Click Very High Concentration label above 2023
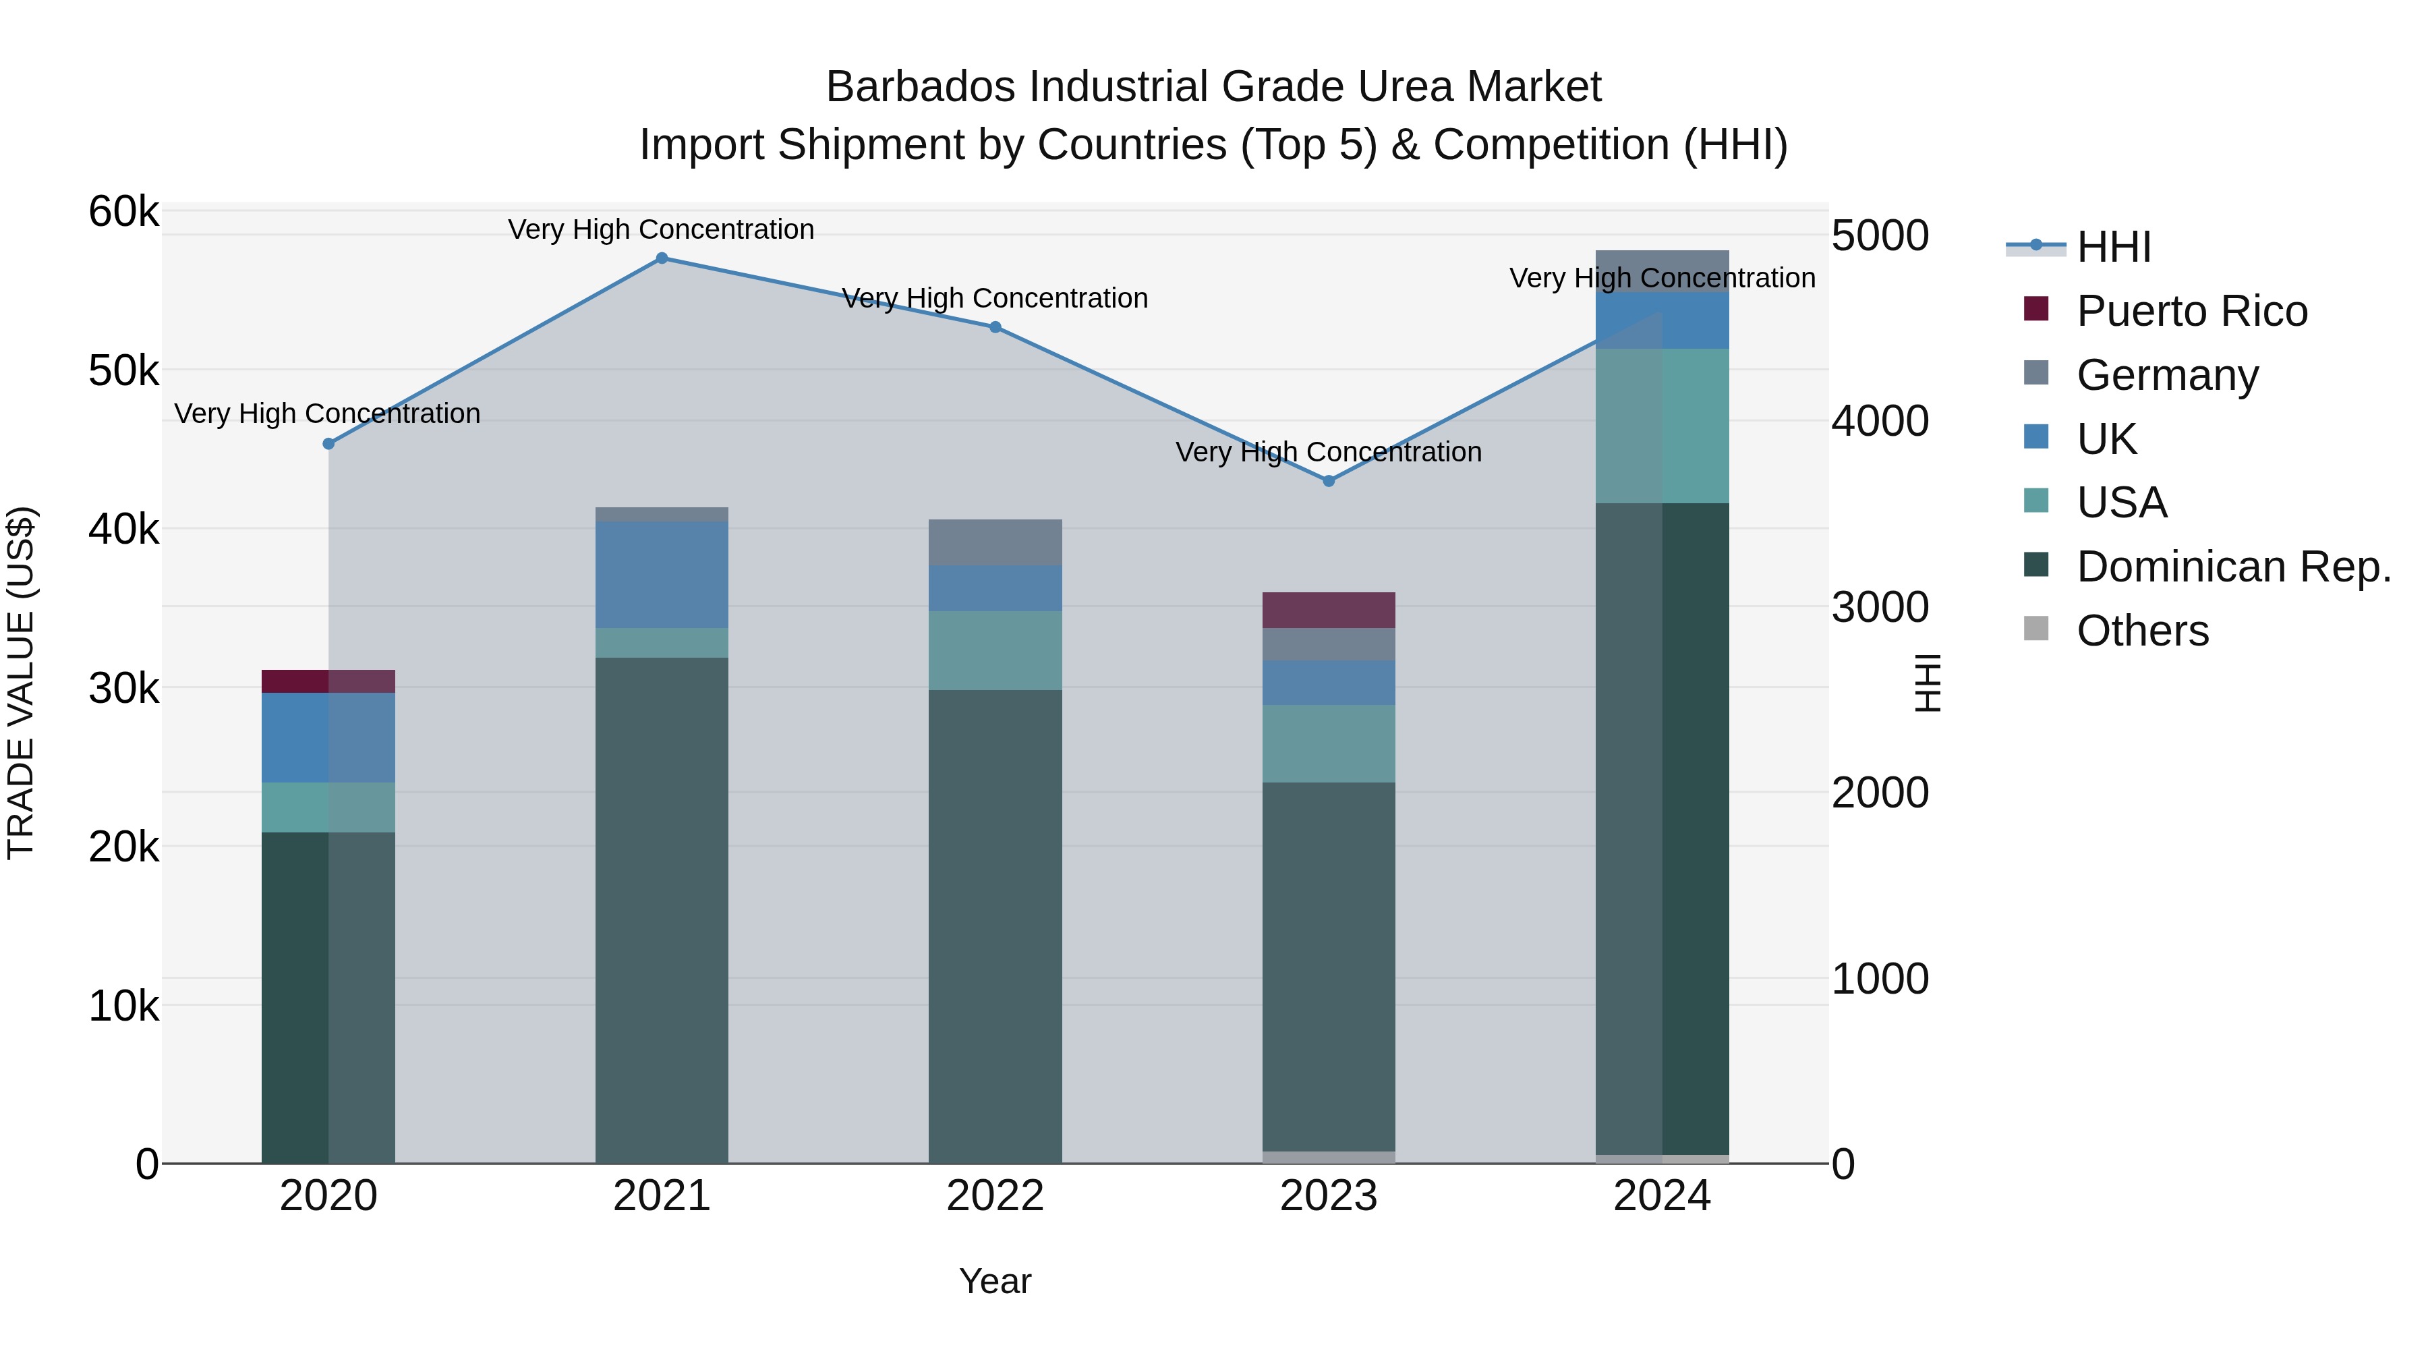2428x1366 pixels. tap(1329, 453)
